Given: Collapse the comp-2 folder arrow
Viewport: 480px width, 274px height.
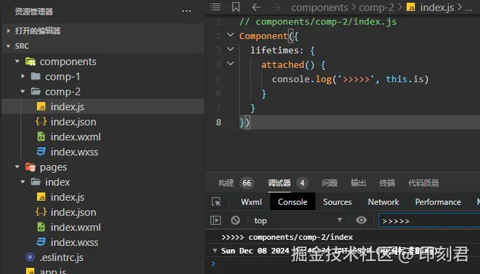Looking at the screenshot, I should click(x=23, y=91).
